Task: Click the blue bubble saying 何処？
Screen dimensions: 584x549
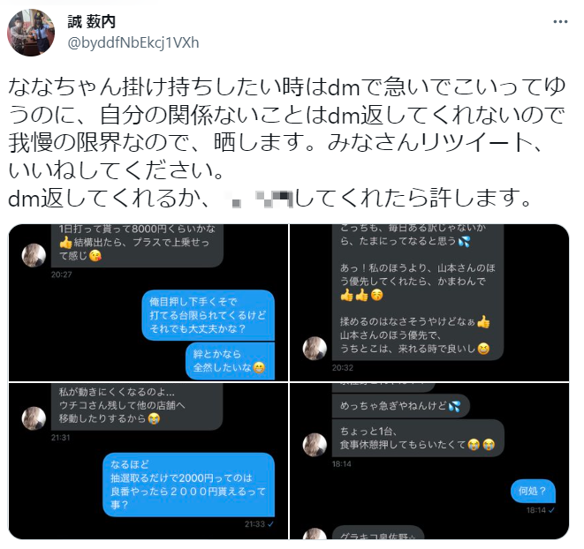Action: (x=533, y=491)
